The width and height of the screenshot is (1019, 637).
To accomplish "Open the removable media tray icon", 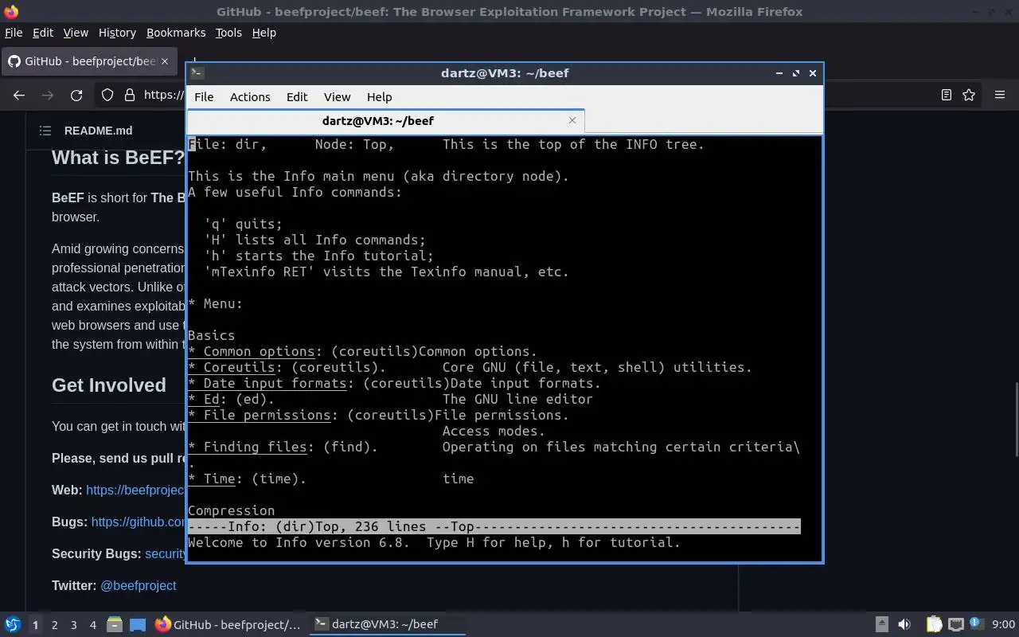I will click(882, 624).
